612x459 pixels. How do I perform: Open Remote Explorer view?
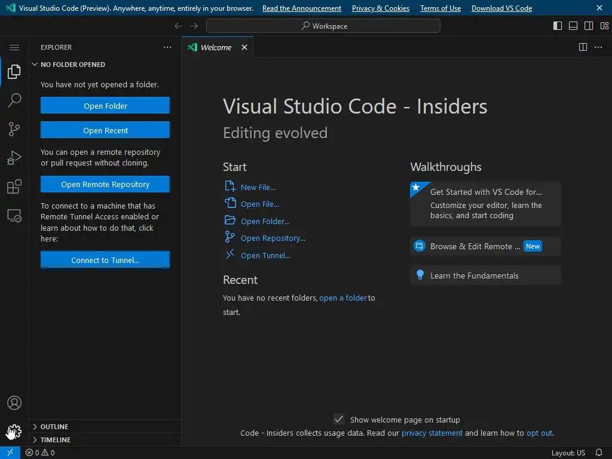(14, 216)
